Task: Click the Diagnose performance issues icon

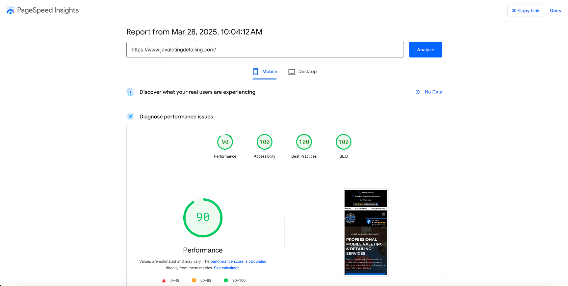Action: (130, 117)
